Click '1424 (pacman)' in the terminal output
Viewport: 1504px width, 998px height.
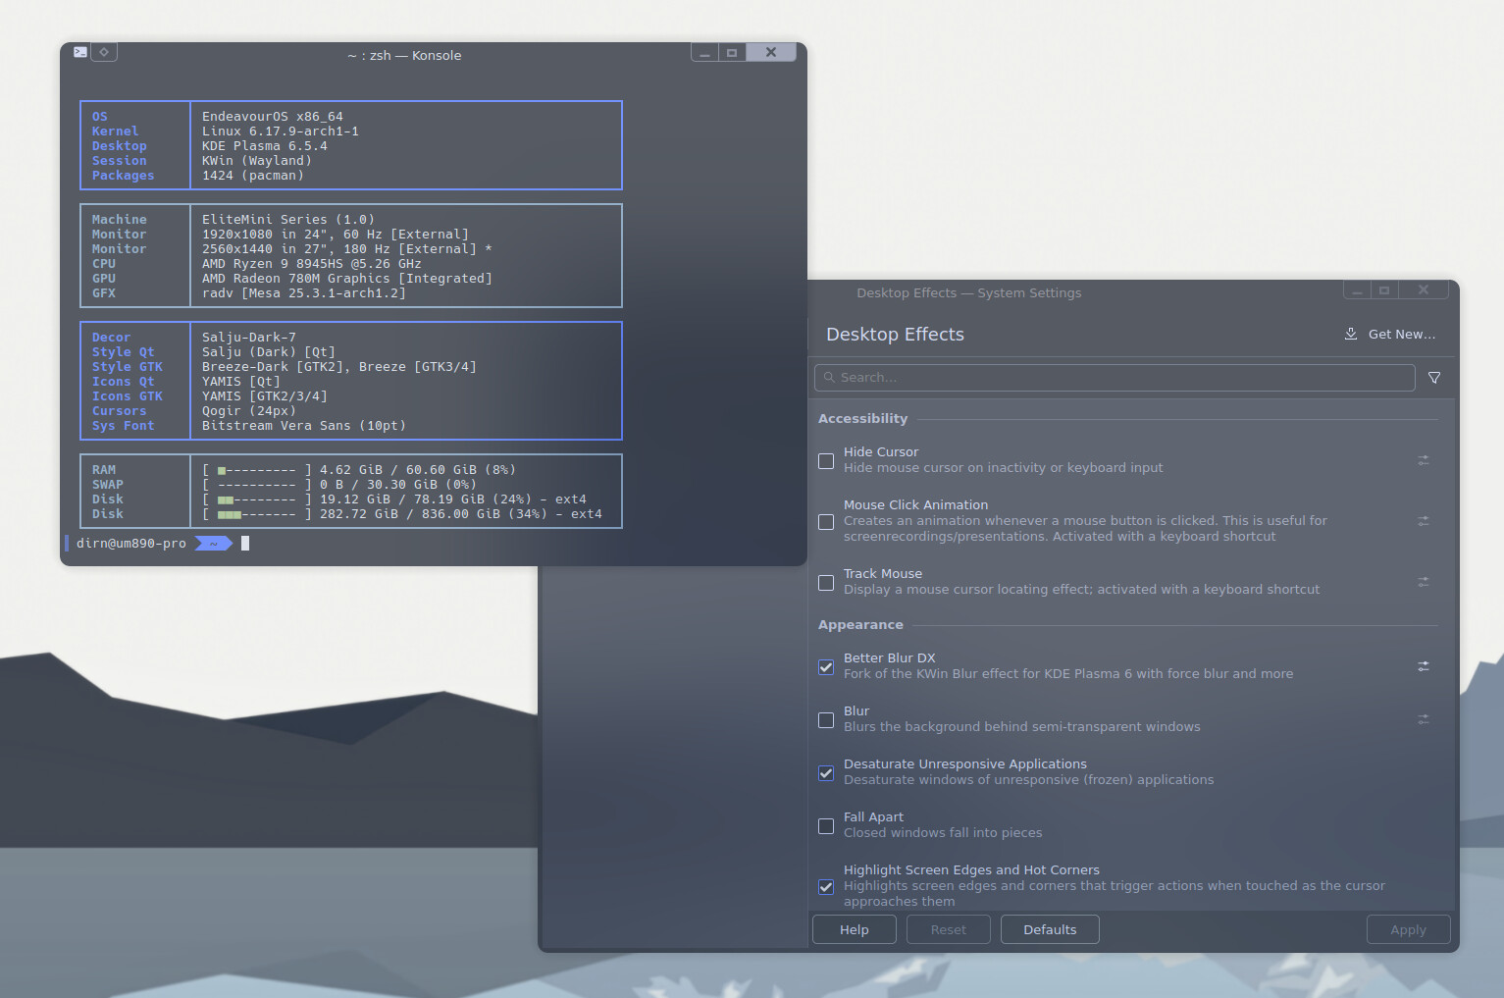point(253,176)
